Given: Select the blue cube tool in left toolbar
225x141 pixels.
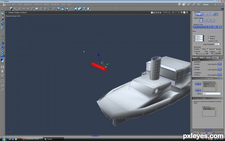Looking at the screenshot, I should coord(3,61).
